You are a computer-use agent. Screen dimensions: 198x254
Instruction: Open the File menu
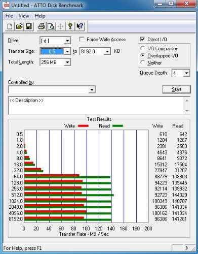click(9, 16)
